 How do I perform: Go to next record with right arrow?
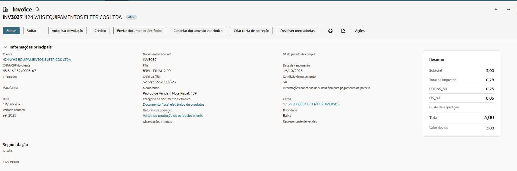pyautogui.click(x=509, y=9)
